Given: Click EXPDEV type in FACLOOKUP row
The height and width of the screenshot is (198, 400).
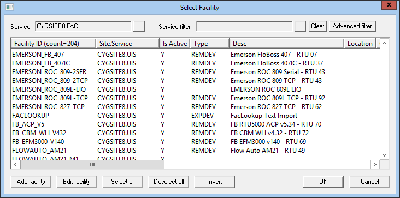Looking at the screenshot, I should pyautogui.click(x=203, y=116).
